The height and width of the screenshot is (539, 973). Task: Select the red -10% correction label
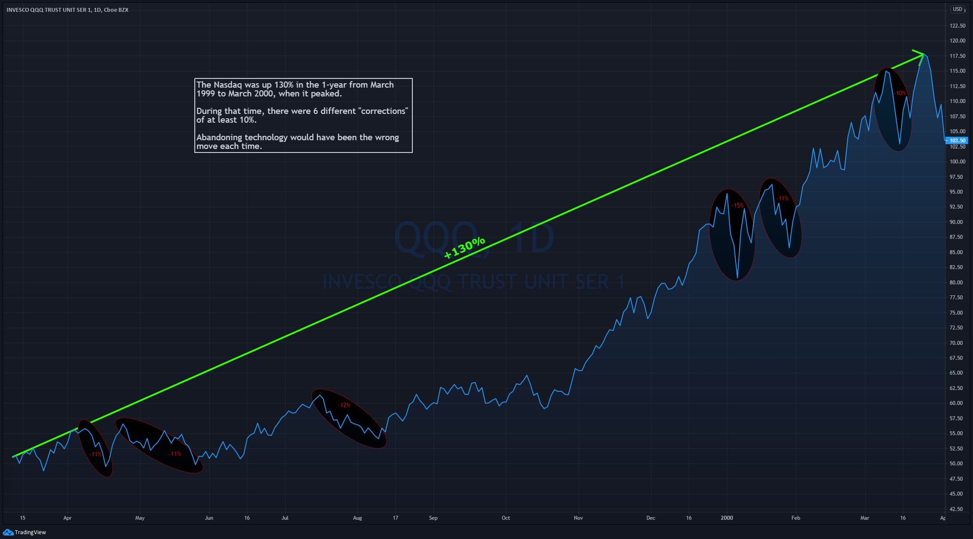pos(900,93)
